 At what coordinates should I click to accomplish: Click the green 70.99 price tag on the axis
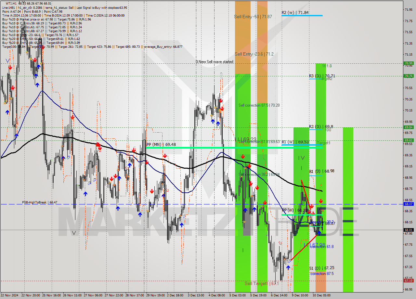coord(409,63)
